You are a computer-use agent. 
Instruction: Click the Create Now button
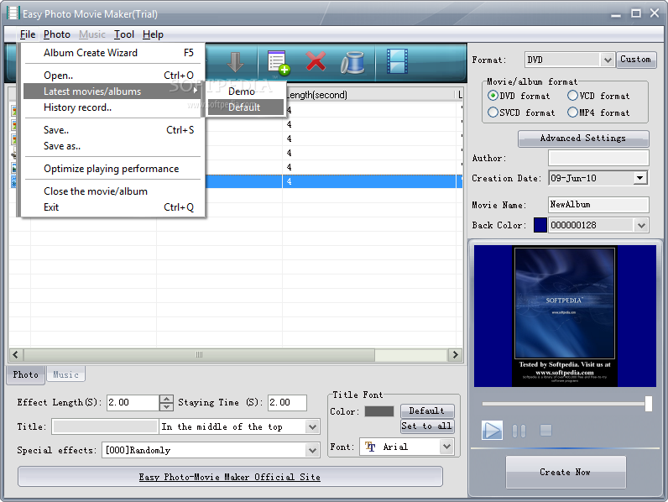(x=566, y=472)
